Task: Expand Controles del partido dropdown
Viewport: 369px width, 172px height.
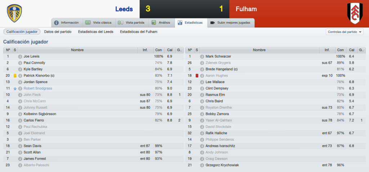Action: point(344,32)
